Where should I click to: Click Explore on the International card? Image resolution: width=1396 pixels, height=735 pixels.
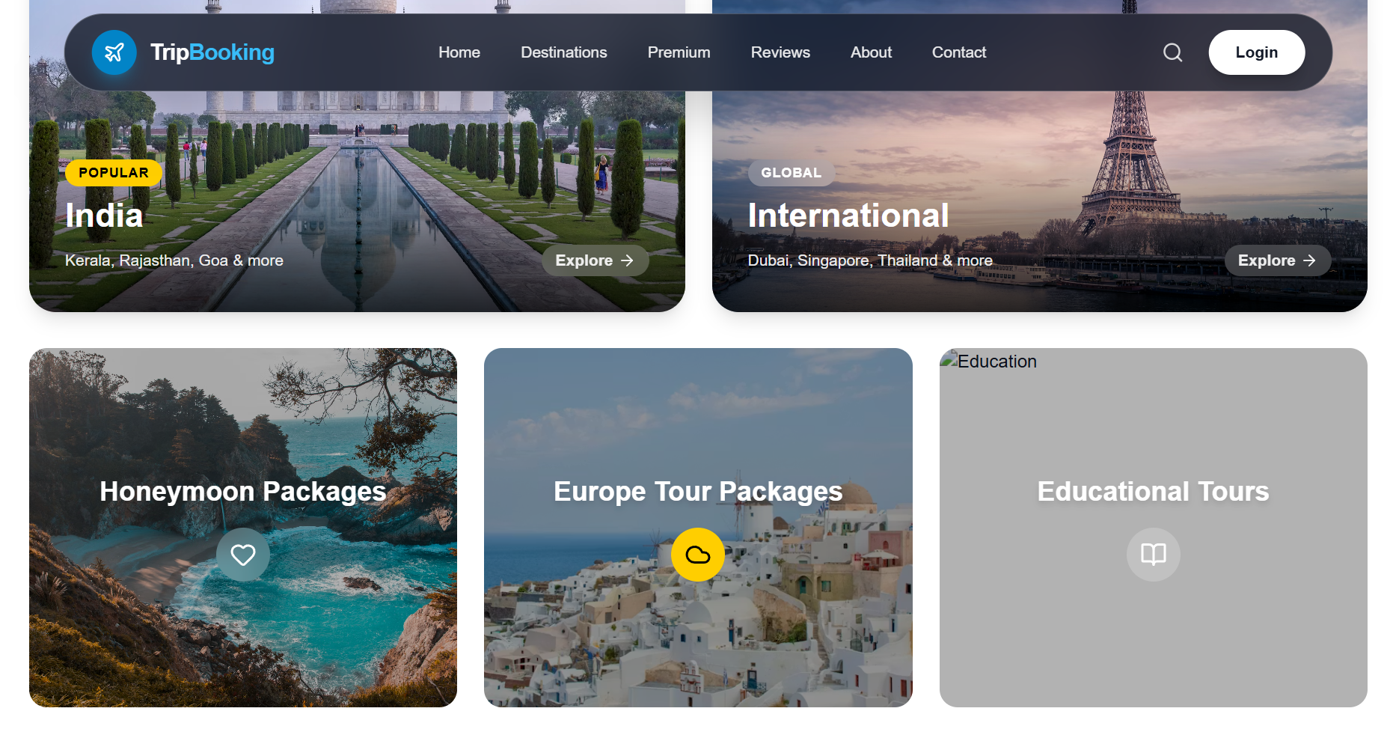tap(1276, 260)
